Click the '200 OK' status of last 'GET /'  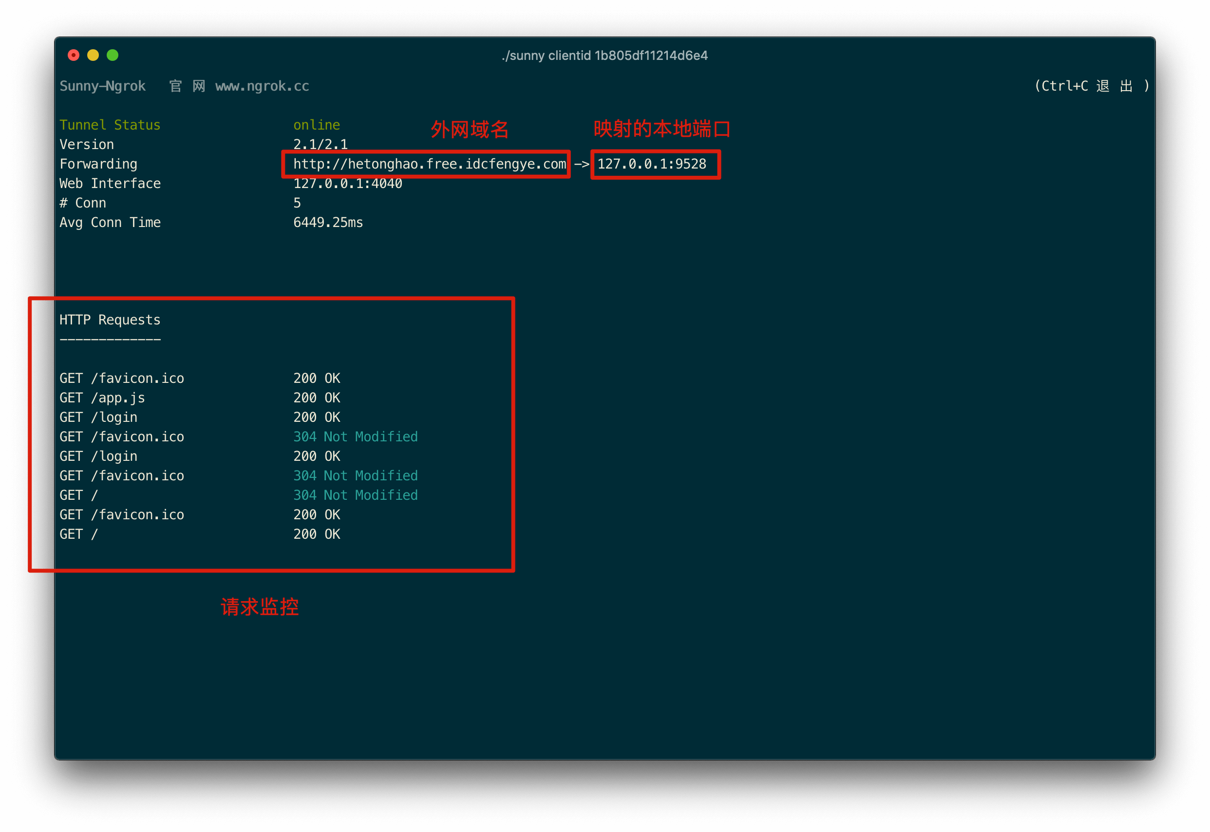pos(317,534)
